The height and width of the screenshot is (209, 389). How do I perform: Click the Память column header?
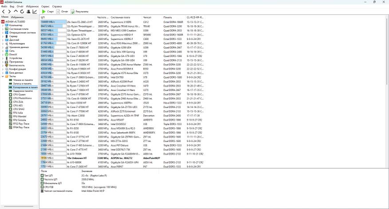coord(174,17)
